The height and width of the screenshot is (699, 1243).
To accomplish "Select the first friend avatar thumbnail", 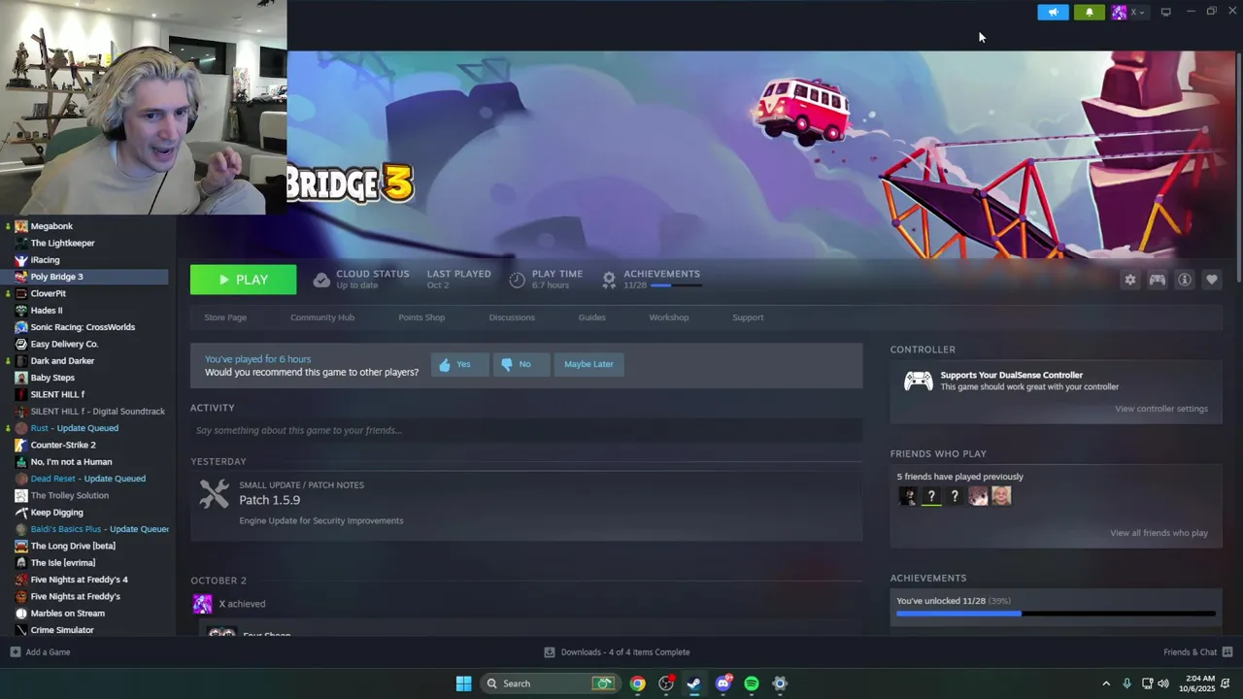I will [907, 496].
